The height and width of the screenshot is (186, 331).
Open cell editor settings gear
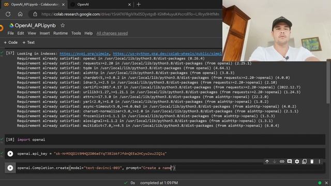coord(297,162)
